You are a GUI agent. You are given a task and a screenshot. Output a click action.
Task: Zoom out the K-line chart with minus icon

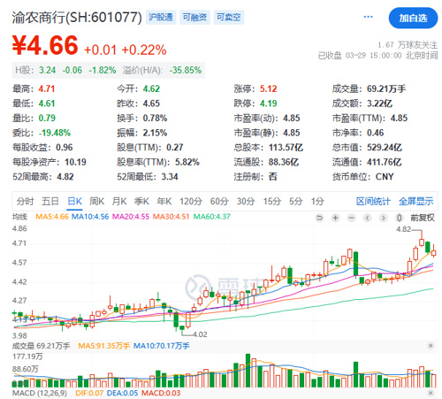click(x=351, y=218)
